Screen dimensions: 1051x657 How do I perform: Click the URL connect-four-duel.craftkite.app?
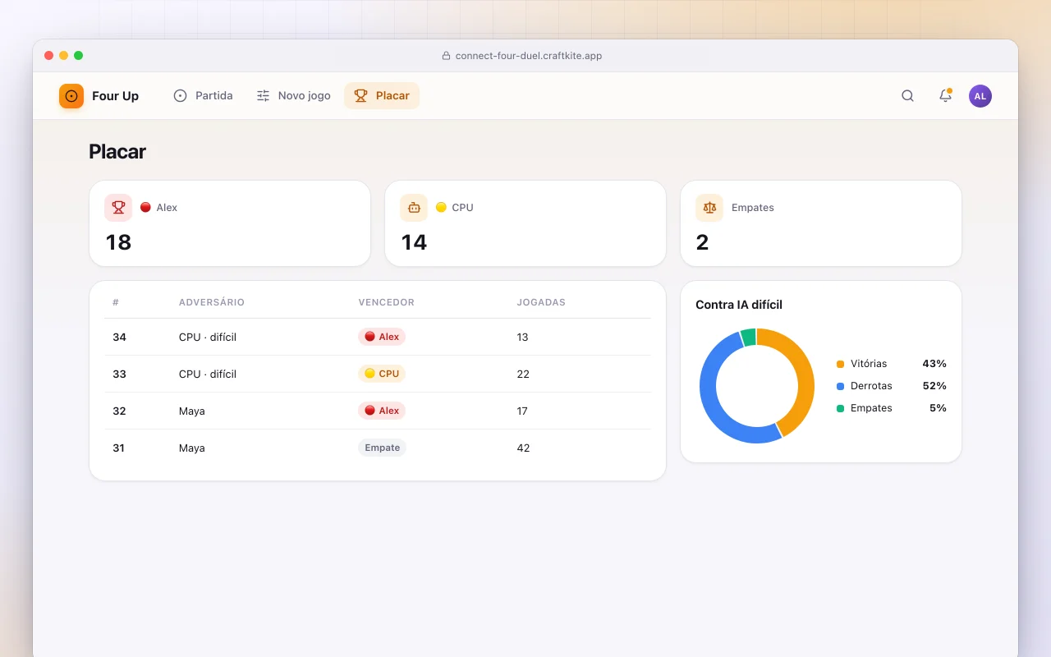[x=529, y=56]
